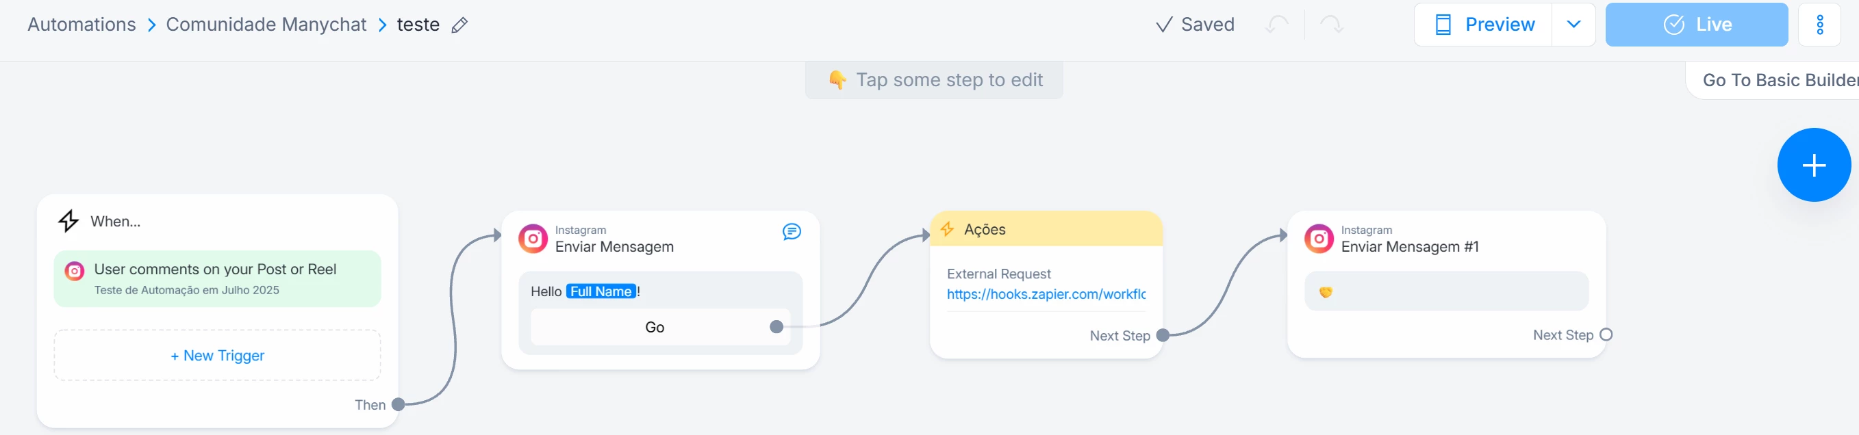Open Automations breadcrumb
The width and height of the screenshot is (1859, 435).
pyautogui.click(x=81, y=25)
